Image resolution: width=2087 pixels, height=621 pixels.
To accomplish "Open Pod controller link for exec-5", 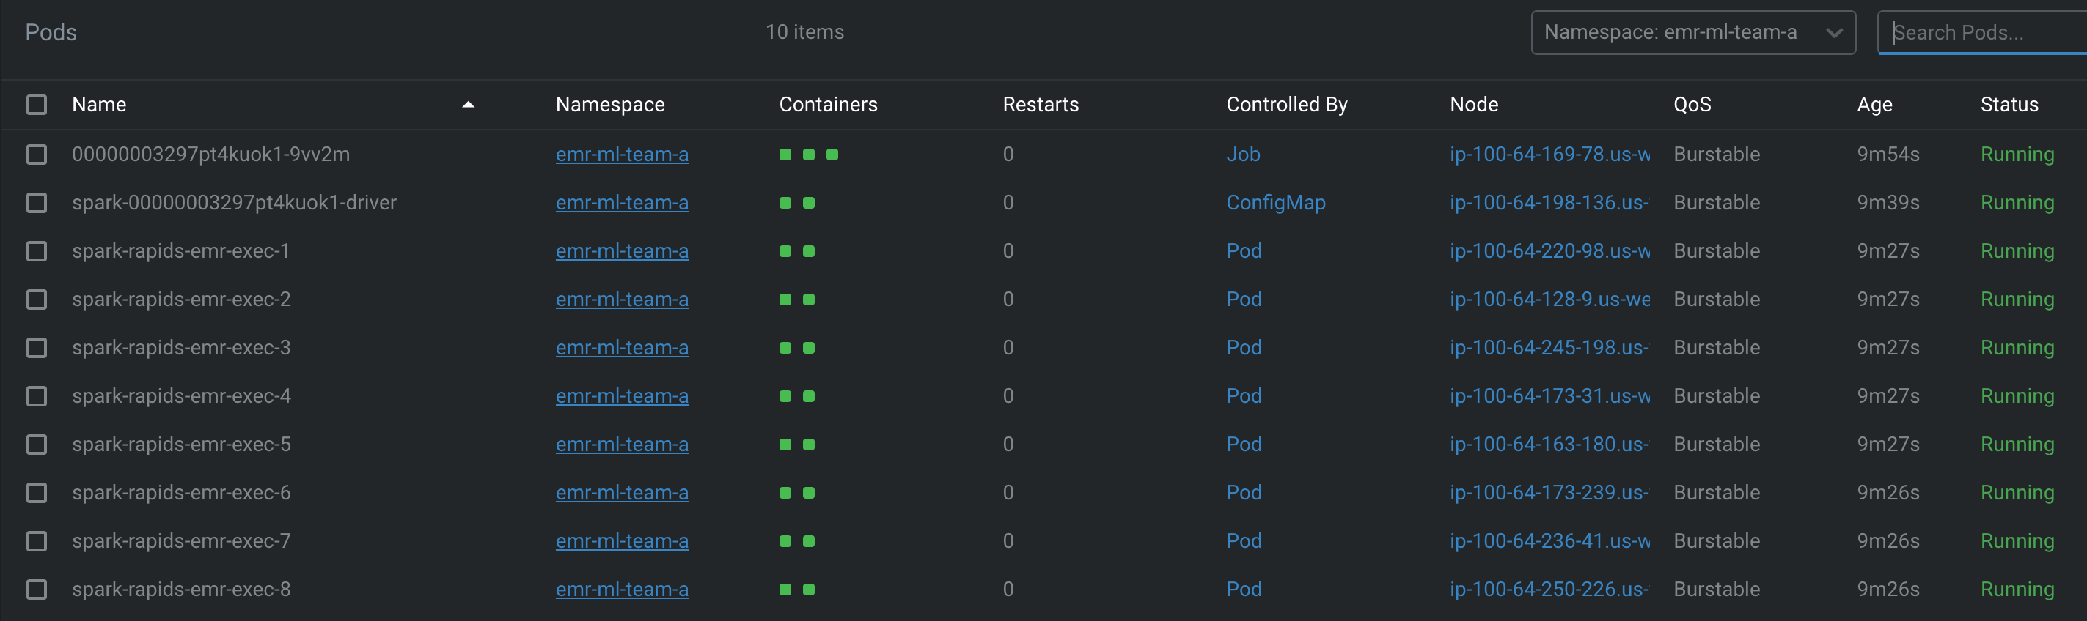I will pyautogui.click(x=1244, y=445).
